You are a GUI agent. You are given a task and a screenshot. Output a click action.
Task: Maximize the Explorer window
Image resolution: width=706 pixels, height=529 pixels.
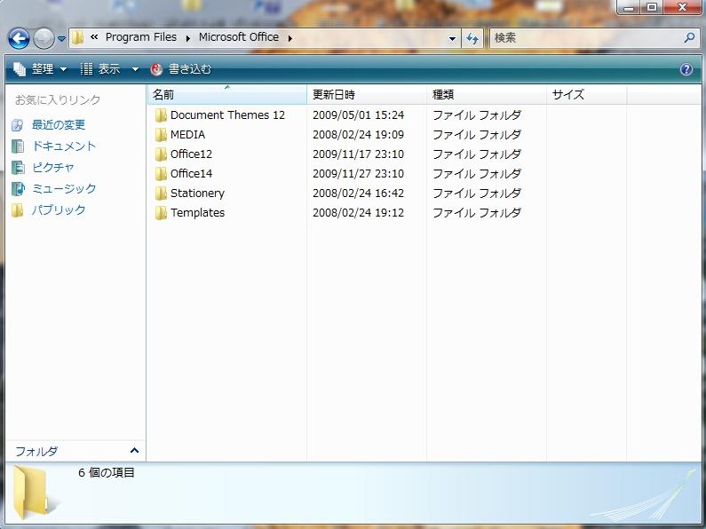pyautogui.click(x=652, y=7)
